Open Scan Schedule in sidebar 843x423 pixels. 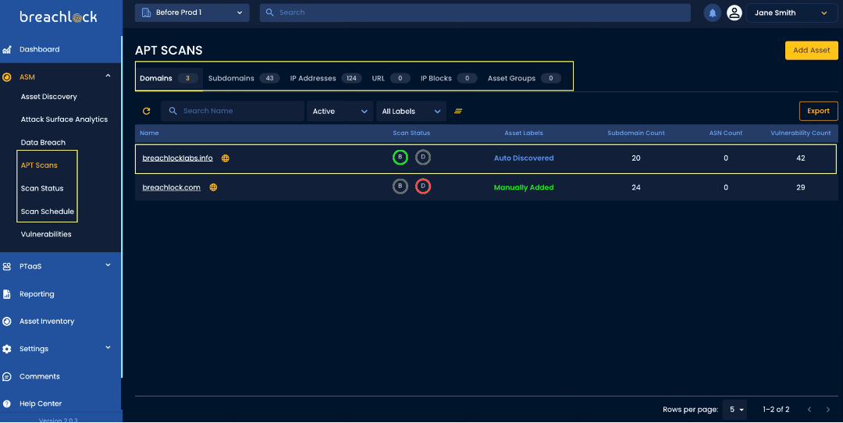click(48, 211)
